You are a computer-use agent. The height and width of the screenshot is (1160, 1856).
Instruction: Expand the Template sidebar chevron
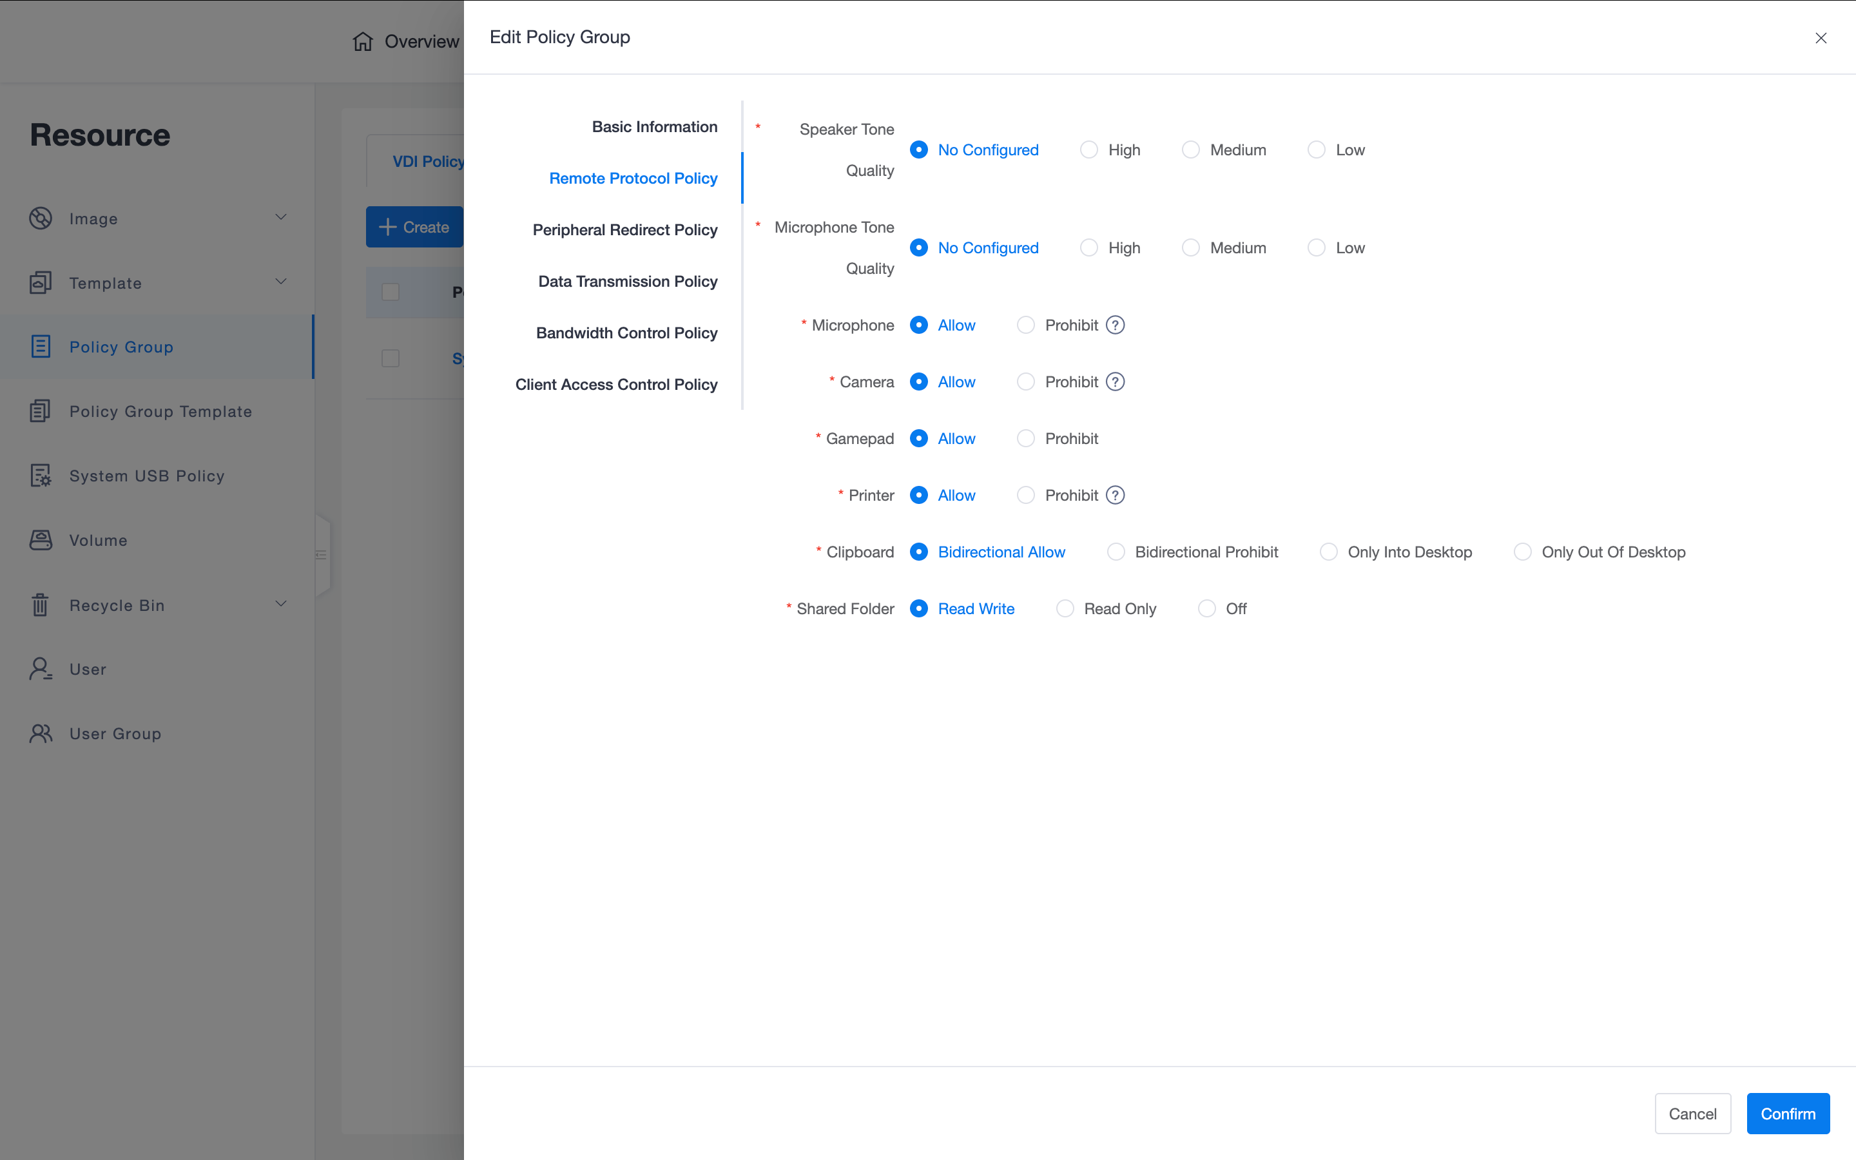(x=281, y=282)
